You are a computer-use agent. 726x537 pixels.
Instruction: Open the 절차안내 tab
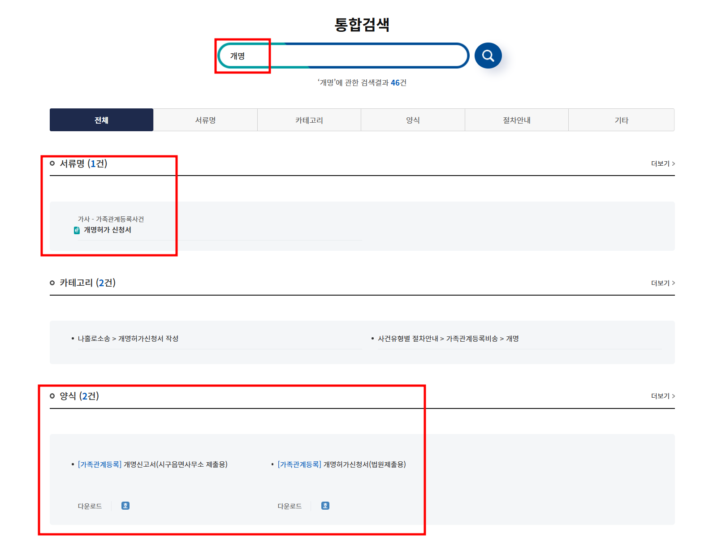click(516, 120)
